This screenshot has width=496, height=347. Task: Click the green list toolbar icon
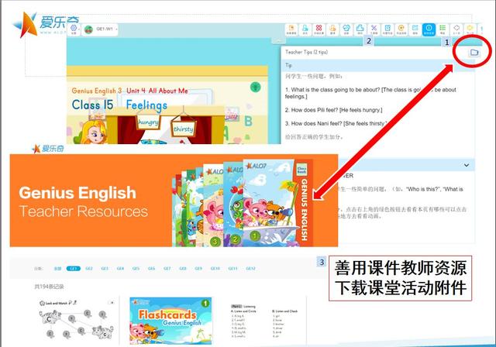point(443,29)
